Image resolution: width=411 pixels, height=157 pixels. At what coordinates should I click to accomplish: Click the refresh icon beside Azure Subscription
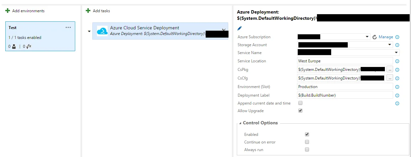coord(375,37)
